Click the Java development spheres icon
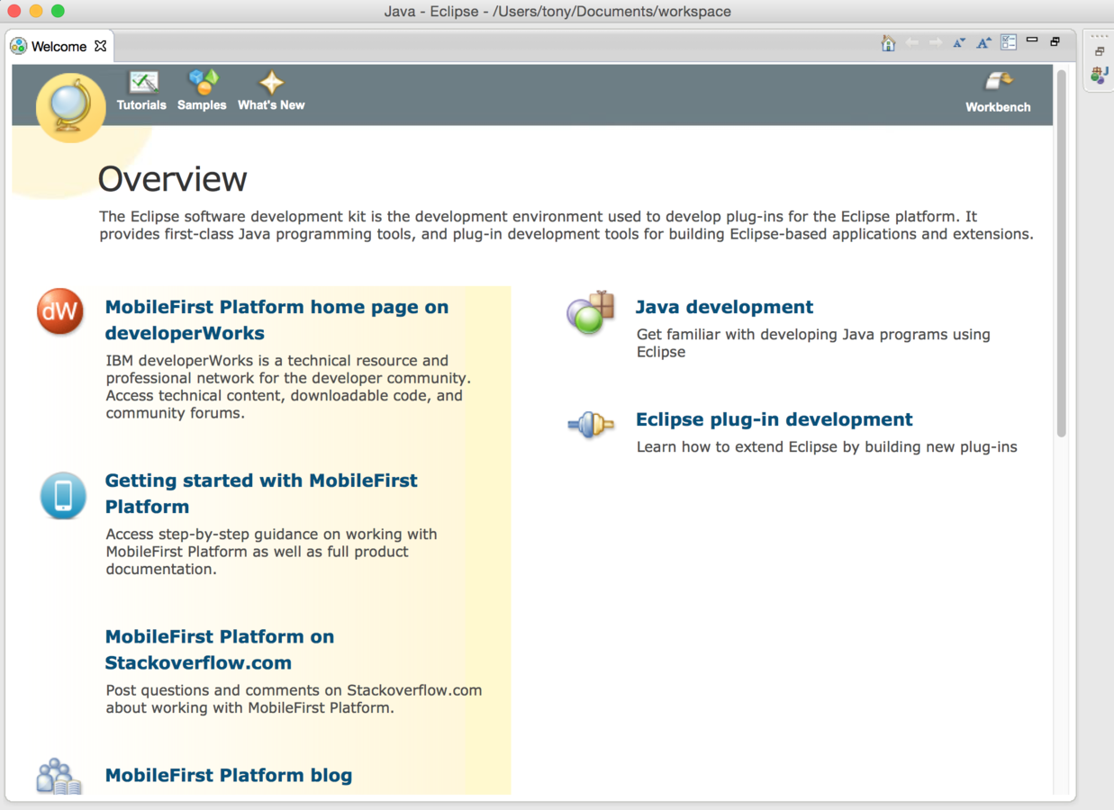The height and width of the screenshot is (810, 1114). point(590,312)
